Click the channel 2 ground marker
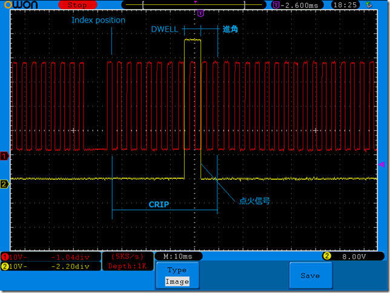The image size is (390, 293). (4, 184)
